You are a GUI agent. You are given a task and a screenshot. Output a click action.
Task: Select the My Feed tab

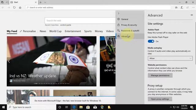click(x=12, y=31)
